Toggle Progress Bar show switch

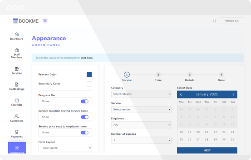pyautogui.click(x=85, y=102)
